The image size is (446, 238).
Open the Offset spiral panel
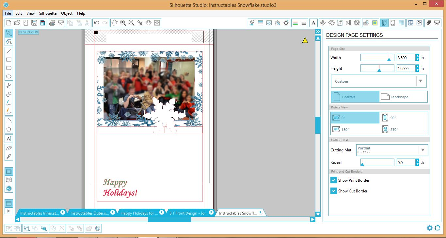click(x=411, y=23)
